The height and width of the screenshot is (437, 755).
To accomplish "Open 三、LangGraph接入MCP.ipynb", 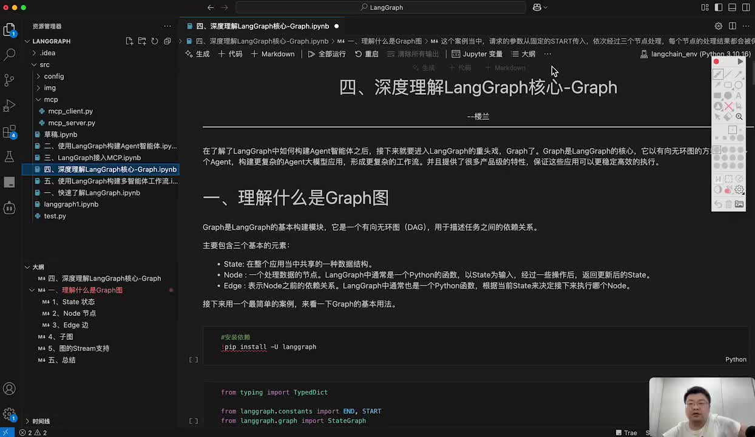I will [92, 158].
